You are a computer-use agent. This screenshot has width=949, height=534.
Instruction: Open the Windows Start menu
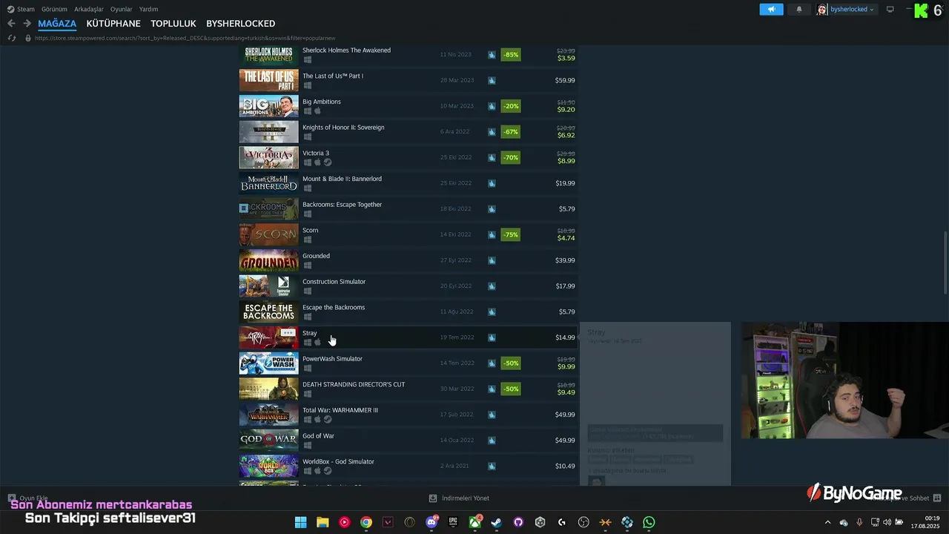[x=300, y=522]
